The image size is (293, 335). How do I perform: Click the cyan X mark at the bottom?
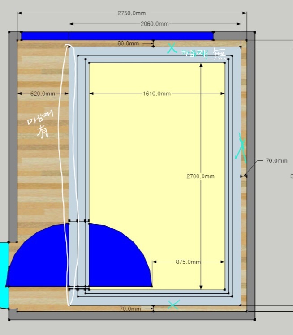coord(173,305)
